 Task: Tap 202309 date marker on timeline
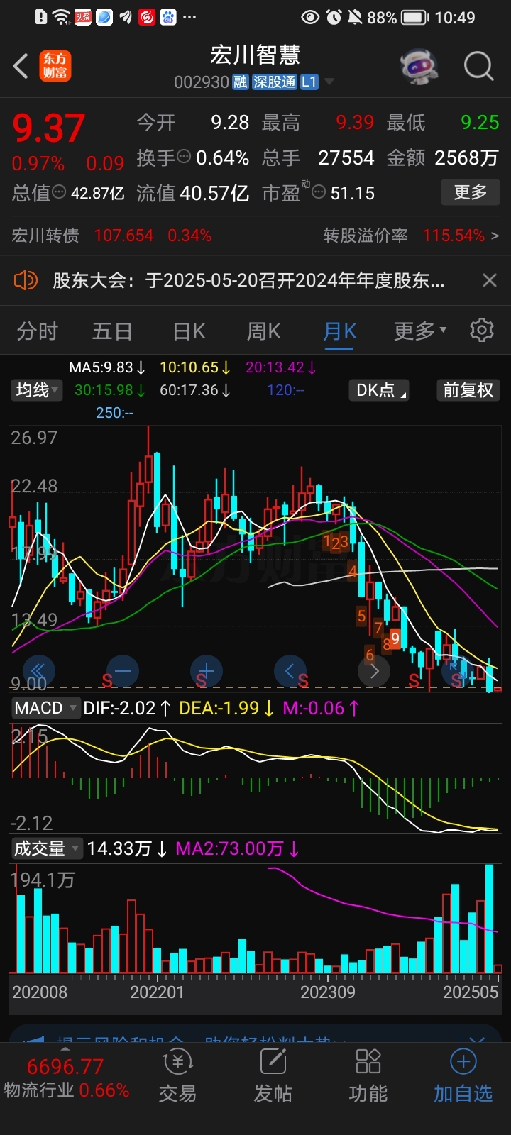point(328,992)
